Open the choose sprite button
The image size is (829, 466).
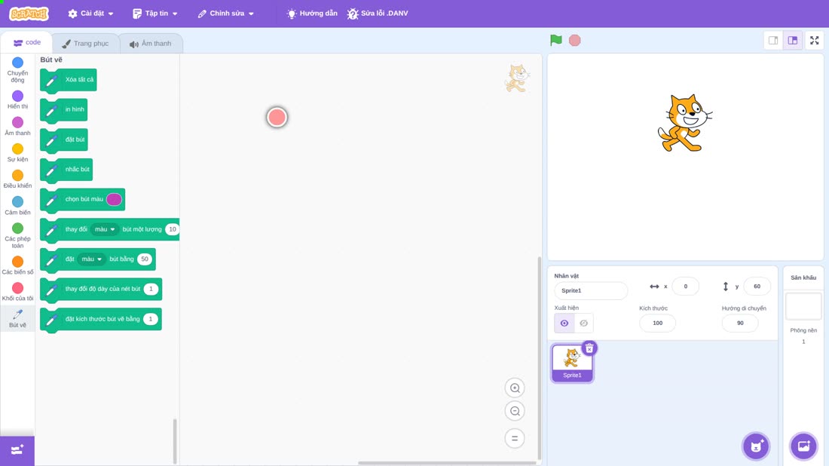click(756, 446)
